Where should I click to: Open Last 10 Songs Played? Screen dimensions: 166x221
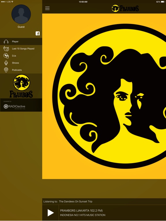pos(21,49)
